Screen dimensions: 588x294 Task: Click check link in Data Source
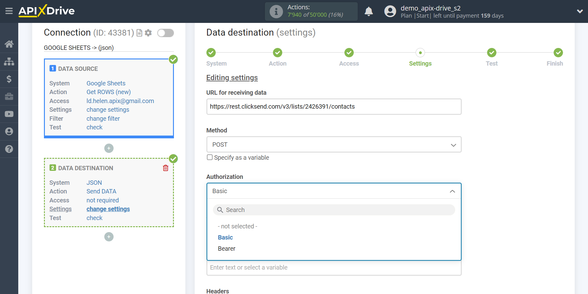click(x=94, y=127)
